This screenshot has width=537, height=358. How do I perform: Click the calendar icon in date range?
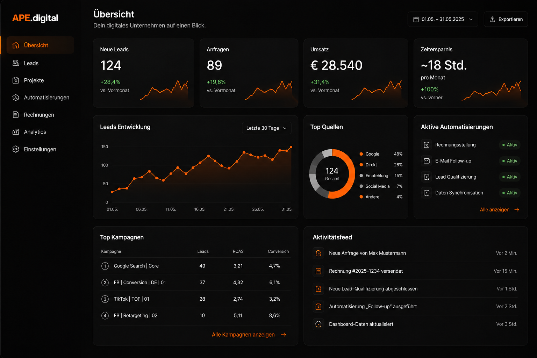[x=416, y=19]
